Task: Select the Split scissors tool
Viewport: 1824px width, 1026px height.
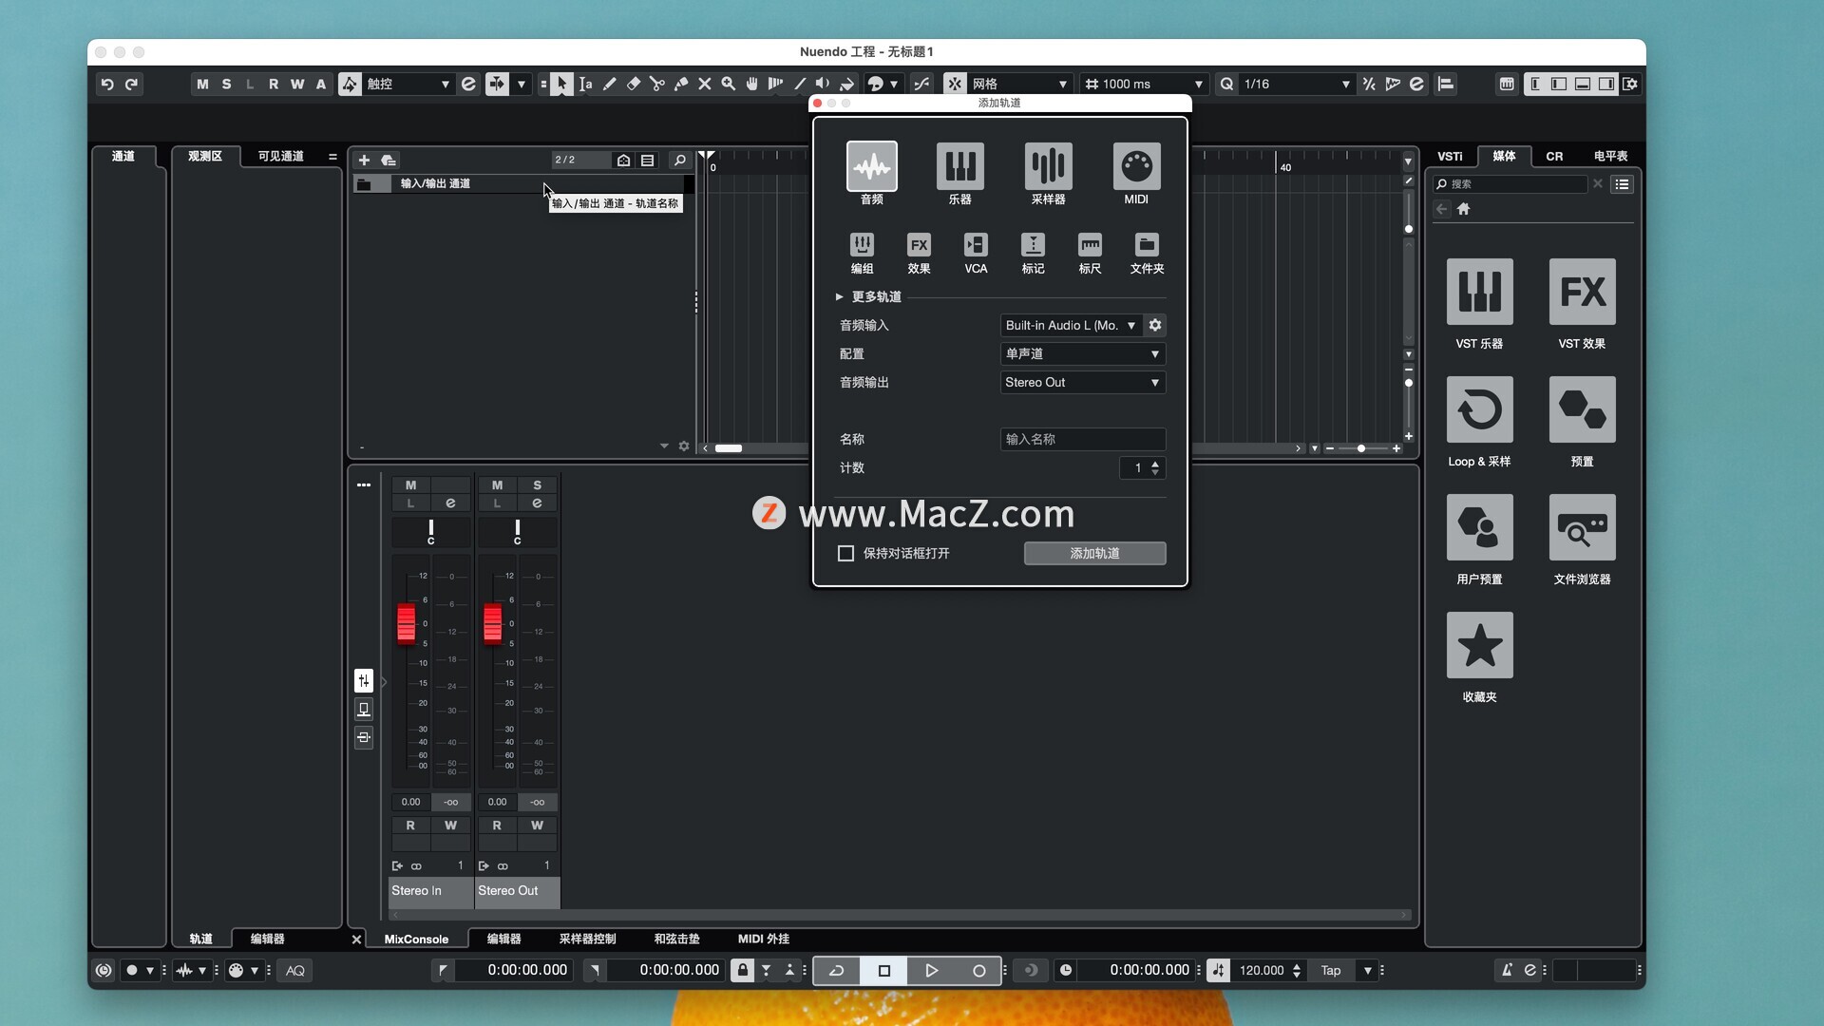Action: 656,84
